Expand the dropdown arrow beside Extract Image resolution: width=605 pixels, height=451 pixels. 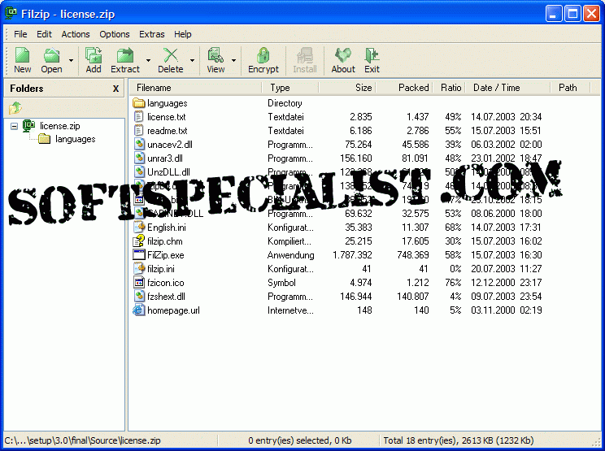[148, 60]
